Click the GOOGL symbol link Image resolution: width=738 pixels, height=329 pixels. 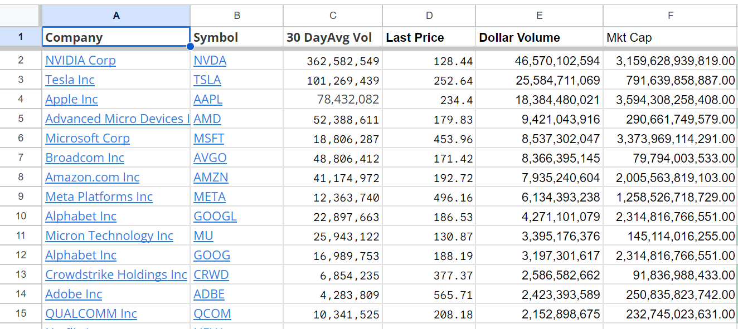215,217
